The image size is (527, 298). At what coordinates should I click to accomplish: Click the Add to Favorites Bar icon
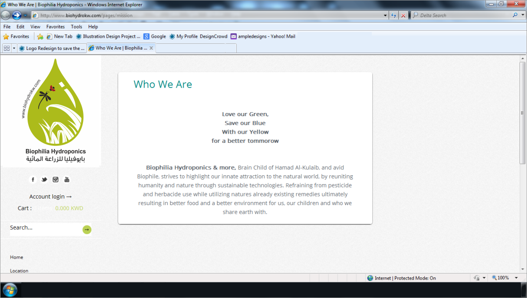pos(40,36)
